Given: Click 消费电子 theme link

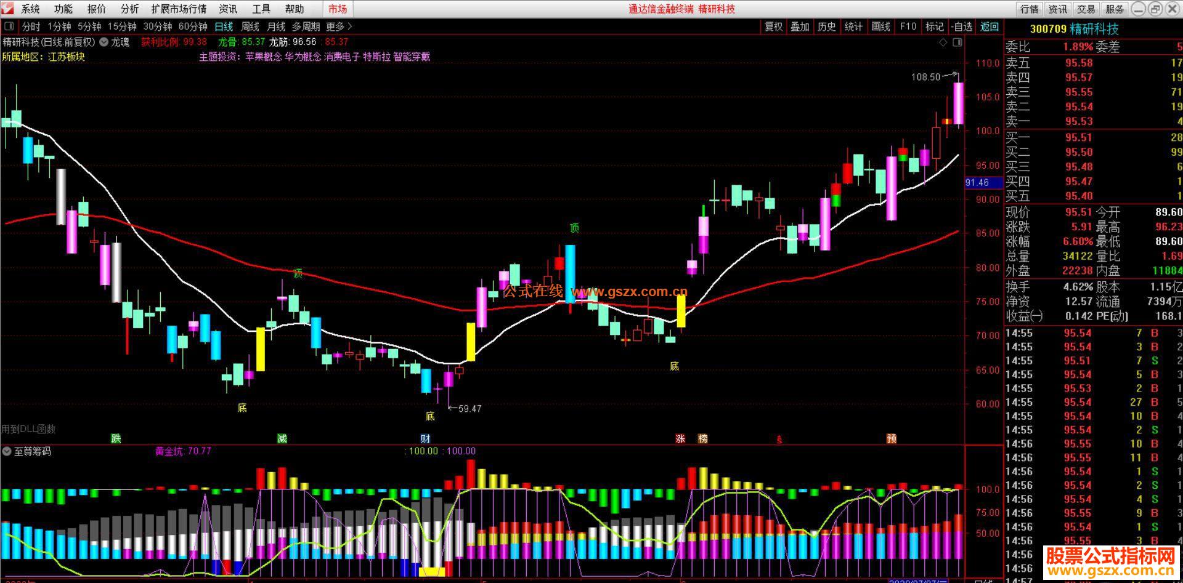Looking at the screenshot, I should pos(342,57).
